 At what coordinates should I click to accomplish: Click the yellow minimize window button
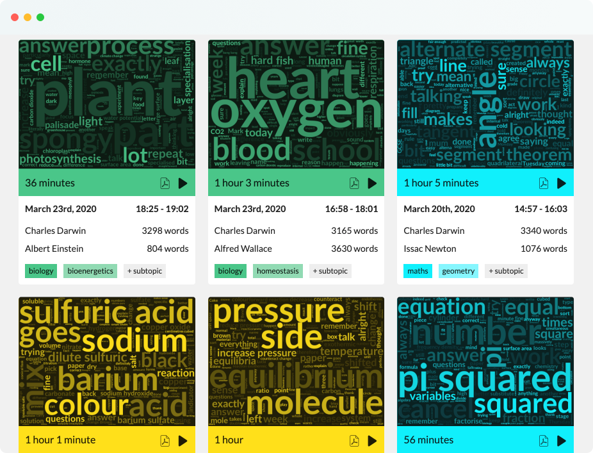point(28,17)
